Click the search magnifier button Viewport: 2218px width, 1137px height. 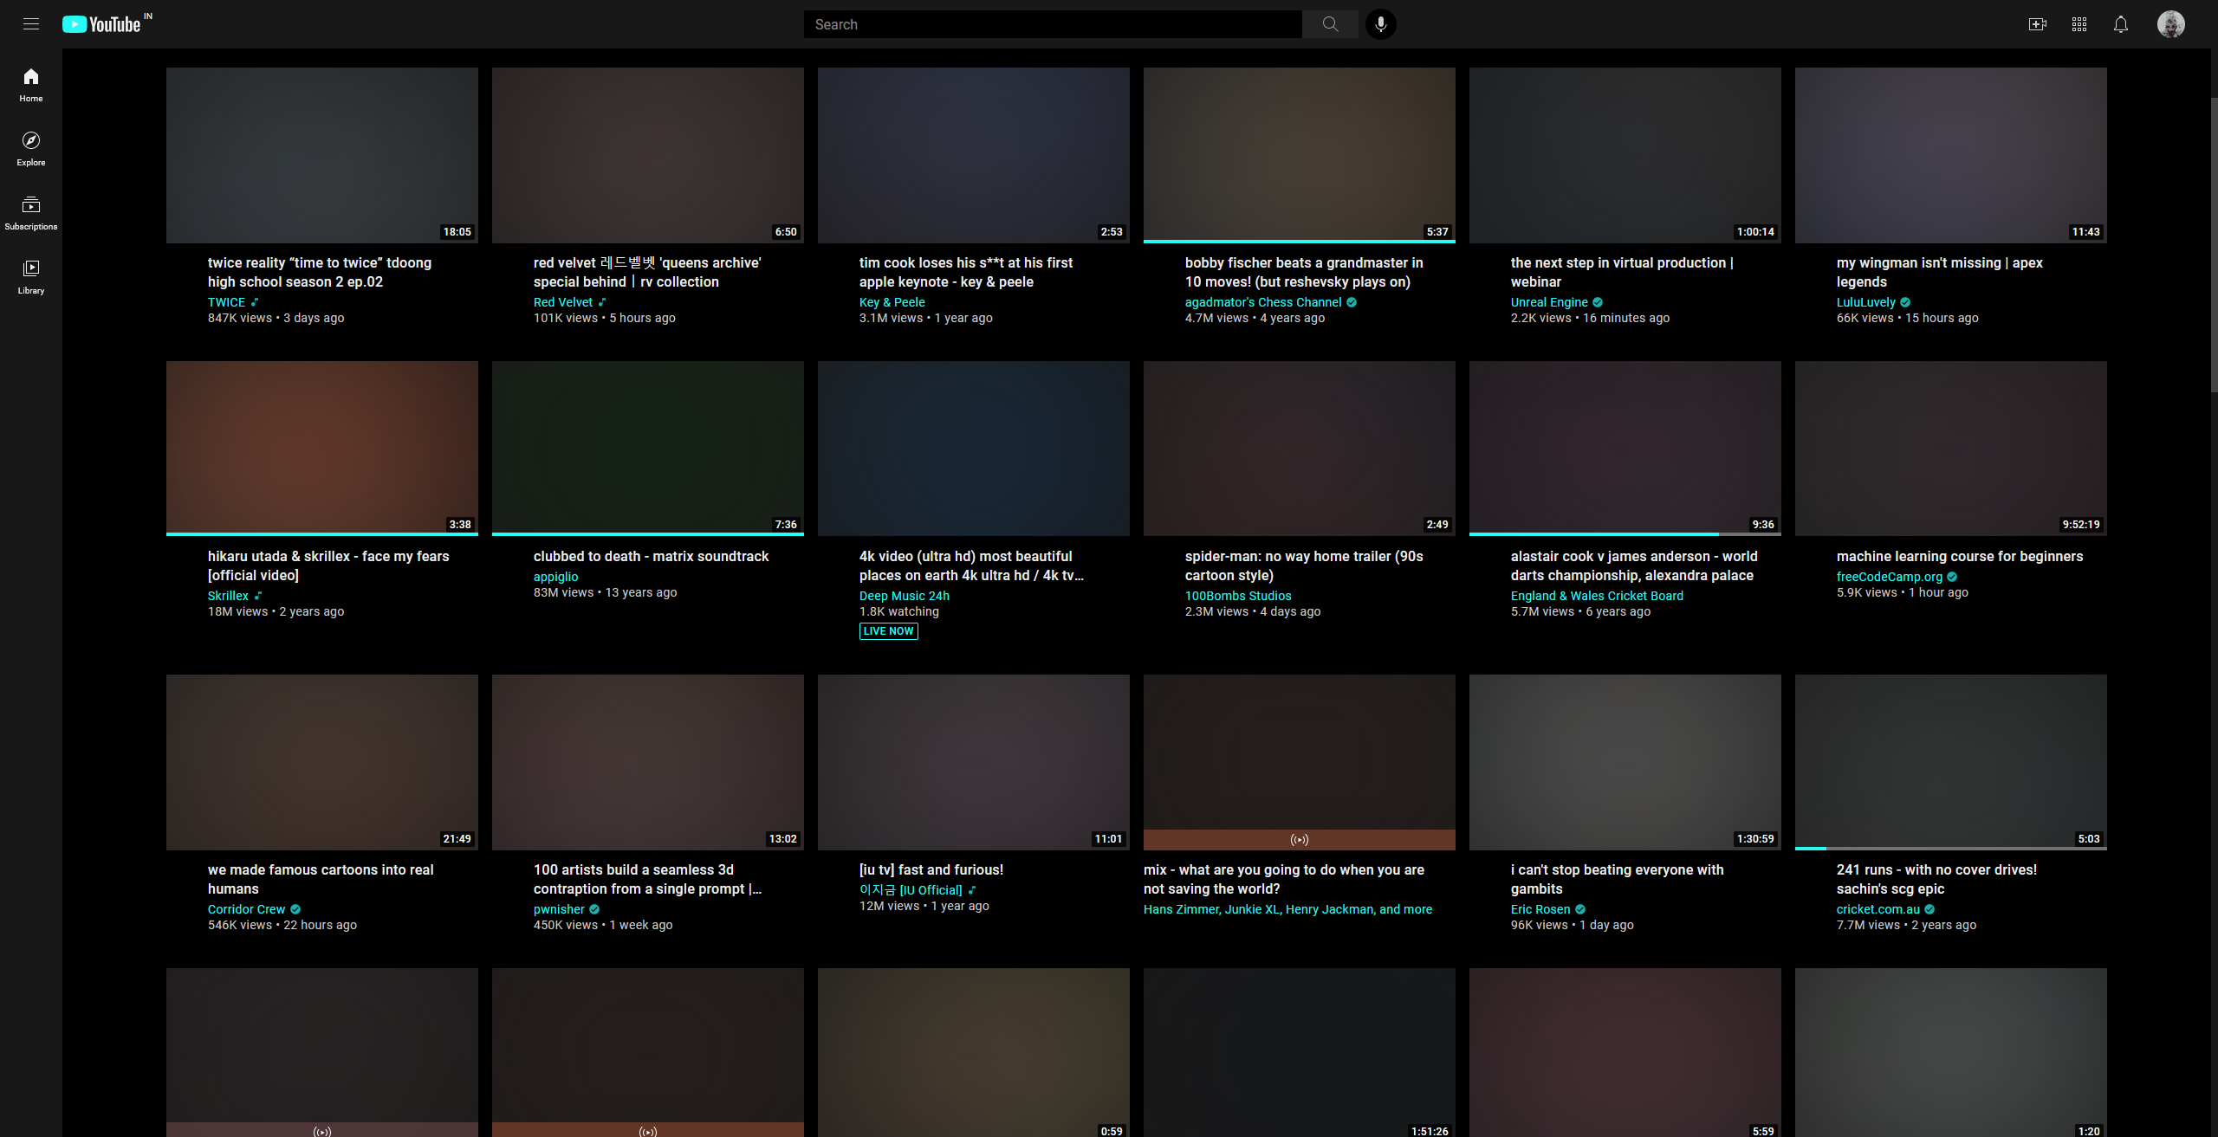pyautogui.click(x=1329, y=23)
